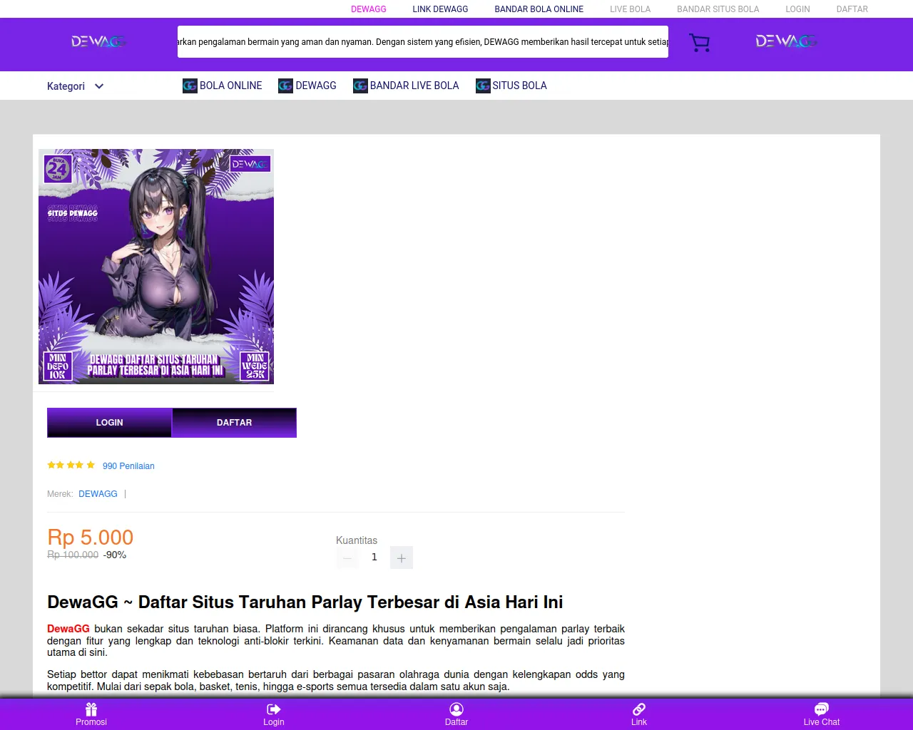Go to LIVE BOLA in the top menu
The height and width of the screenshot is (730, 913).
pyautogui.click(x=631, y=9)
